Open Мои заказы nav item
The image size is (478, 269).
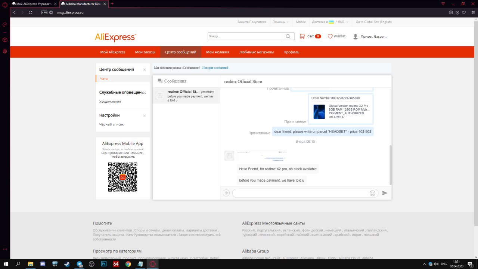[145, 52]
